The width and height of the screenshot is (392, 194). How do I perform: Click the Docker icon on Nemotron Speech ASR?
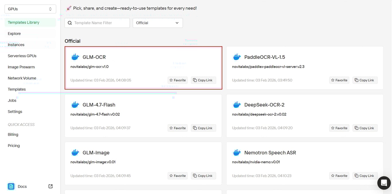(237, 152)
